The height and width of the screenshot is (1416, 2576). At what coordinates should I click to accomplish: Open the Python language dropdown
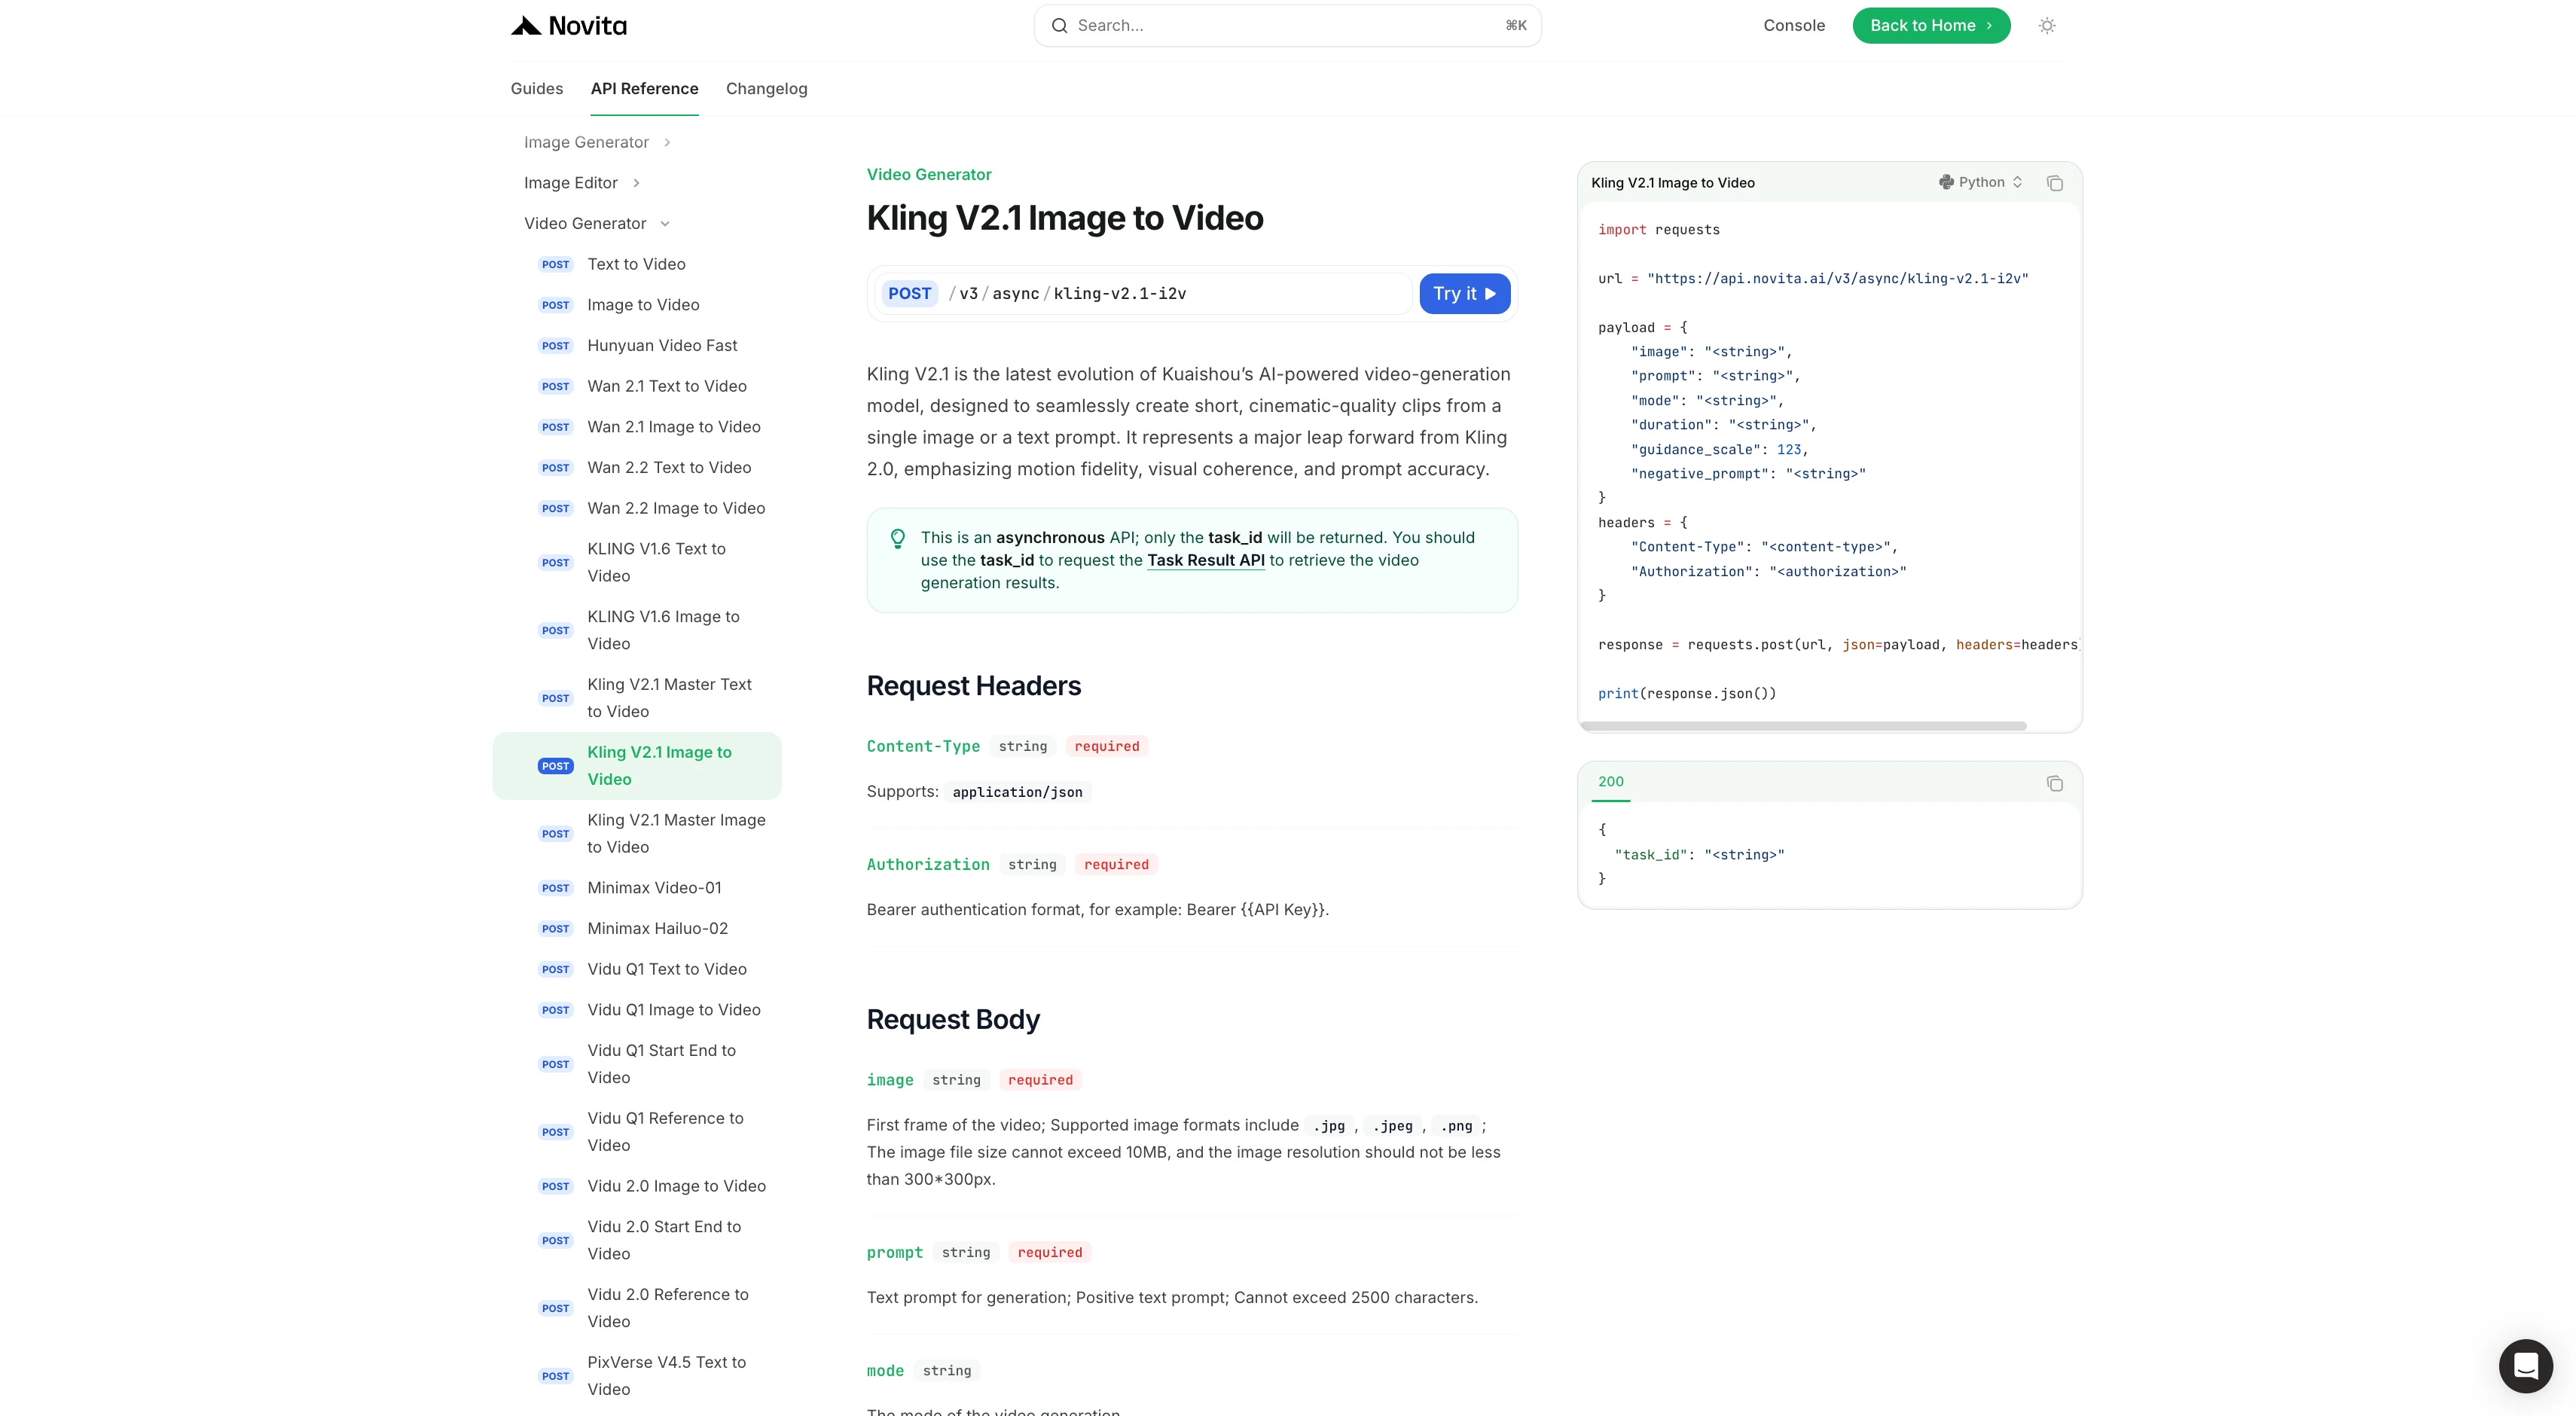(x=1980, y=182)
